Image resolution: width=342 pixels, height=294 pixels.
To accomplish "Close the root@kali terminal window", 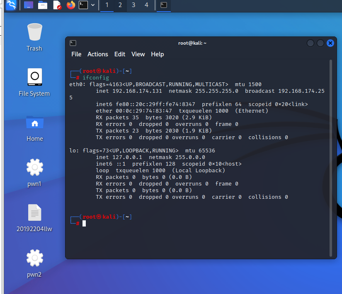I will coord(330,43).
